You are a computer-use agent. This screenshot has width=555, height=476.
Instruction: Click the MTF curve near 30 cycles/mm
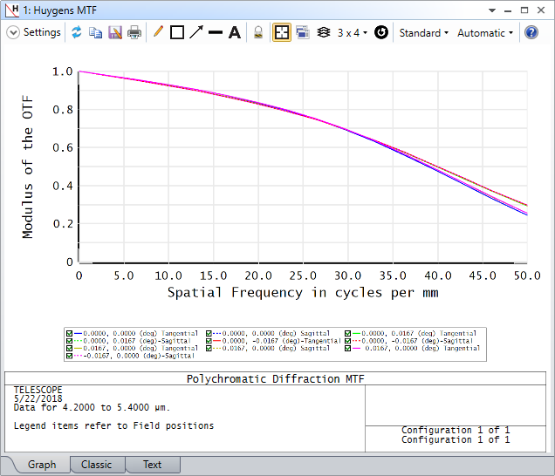[348, 130]
